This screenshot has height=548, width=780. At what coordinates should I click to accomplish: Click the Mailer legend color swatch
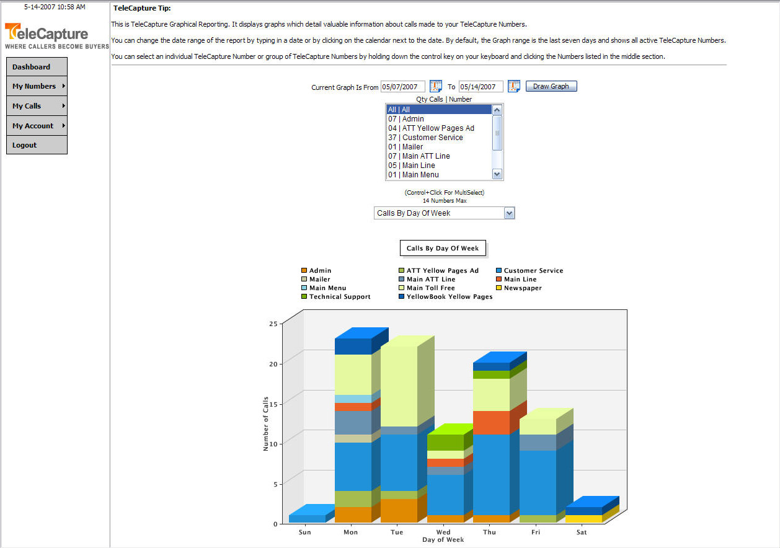point(304,279)
